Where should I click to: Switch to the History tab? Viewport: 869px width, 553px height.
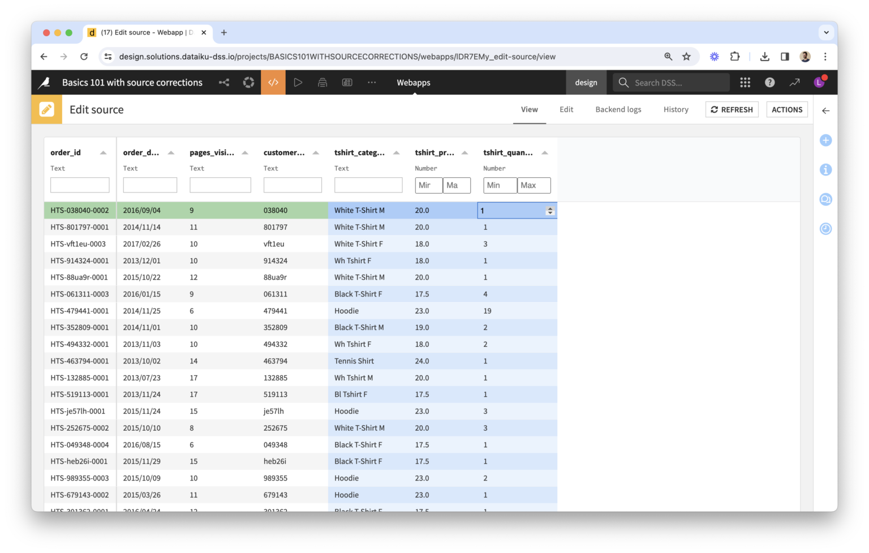(676, 110)
